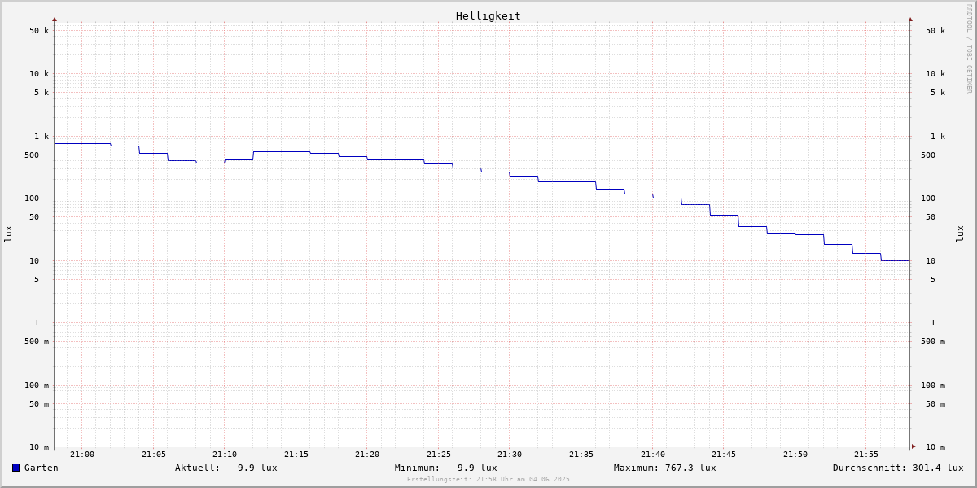Select the 21:20 time axis label
This screenshot has height=488, width=977.
point(367,455)
